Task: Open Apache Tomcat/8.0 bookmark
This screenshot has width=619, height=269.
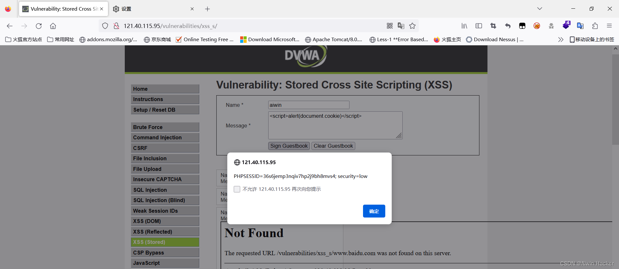Action: click(x=334, y=40)
